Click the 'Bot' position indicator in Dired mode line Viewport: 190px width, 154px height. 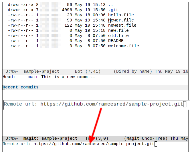pyautogui.click(x=79, y=72)
